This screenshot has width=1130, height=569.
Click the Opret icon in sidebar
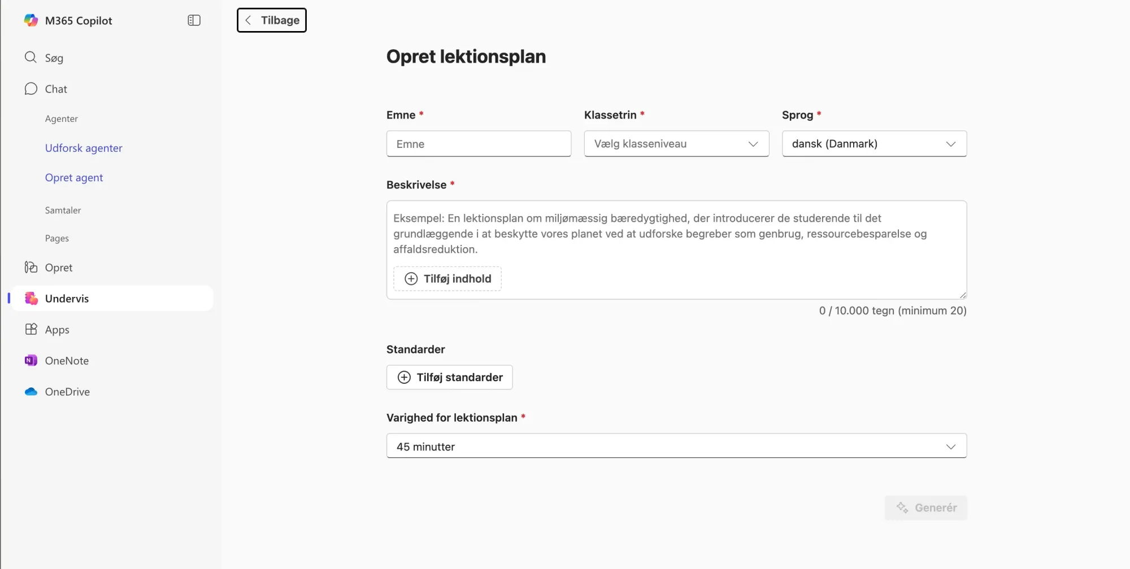coord(31,268)
